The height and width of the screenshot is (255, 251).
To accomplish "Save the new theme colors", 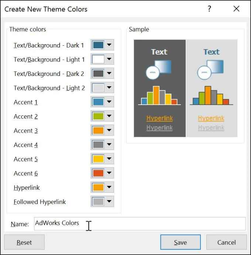I will click(x=180, y=242).
